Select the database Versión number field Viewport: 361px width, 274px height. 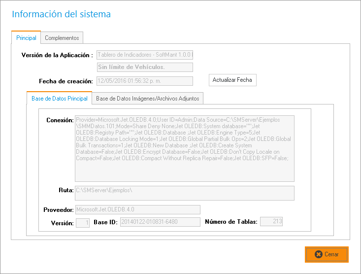(82, 223)
